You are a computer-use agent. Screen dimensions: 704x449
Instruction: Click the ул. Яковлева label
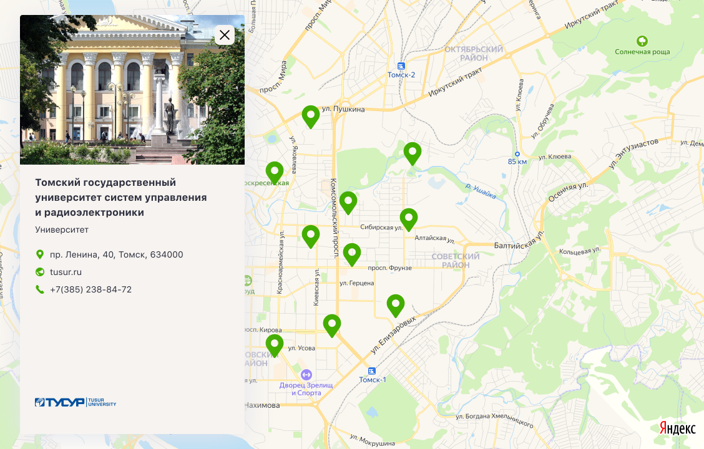click(x=293, y=154)
